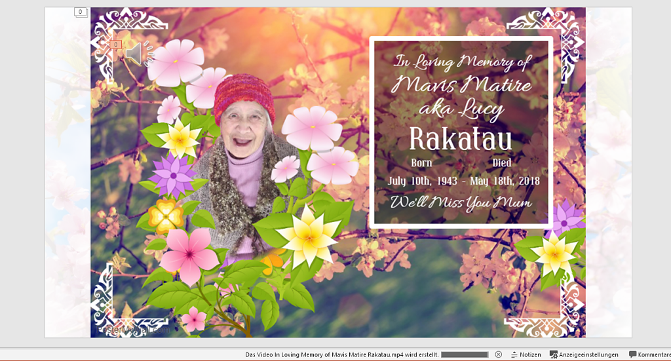
Task: Show the Kommentare comments pane
Action: click(649, 354)
